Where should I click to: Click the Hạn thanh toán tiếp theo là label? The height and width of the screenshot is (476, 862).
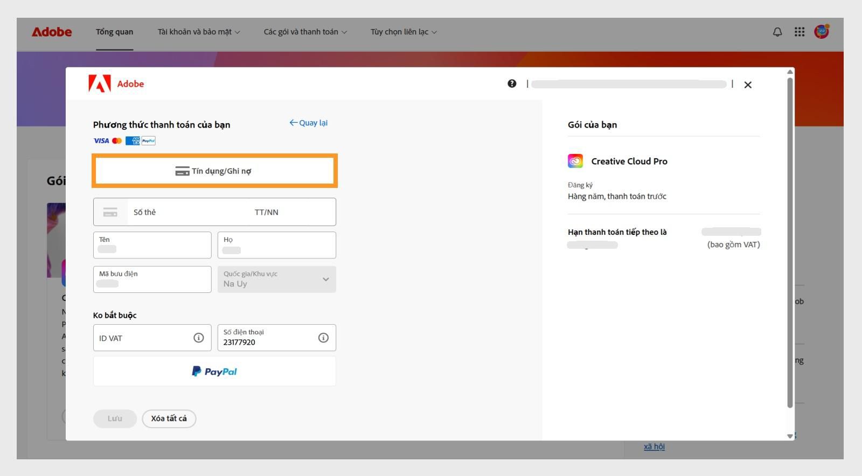point(617,232)
